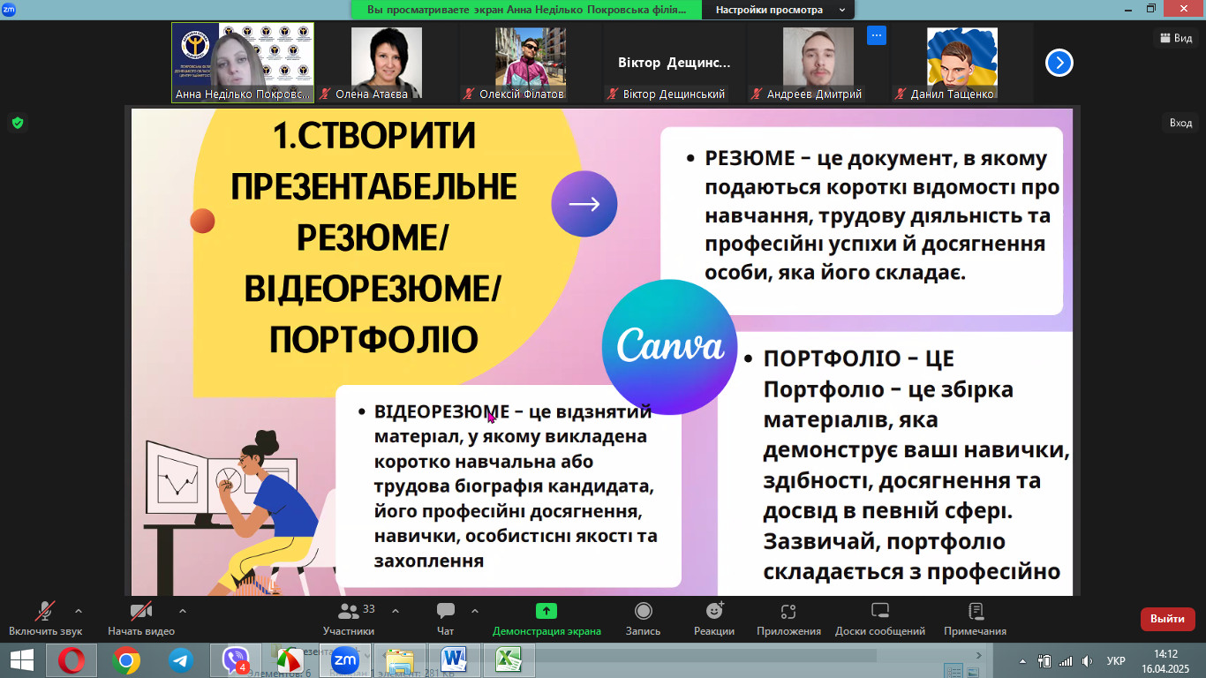Click green encryption shield icon

(18, 123)
